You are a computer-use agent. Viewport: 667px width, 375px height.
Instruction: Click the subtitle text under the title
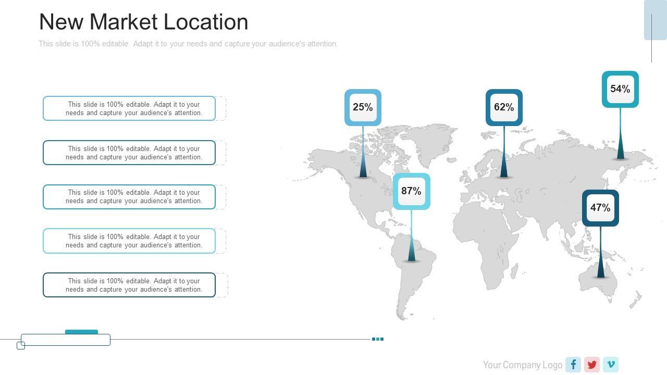tap(188, 44)
